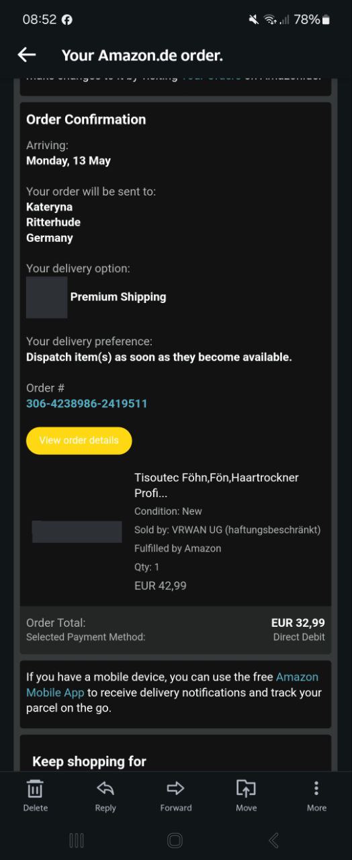Tap the email title Your Amazon.de order
352x860 pixels.
[142, 55]
